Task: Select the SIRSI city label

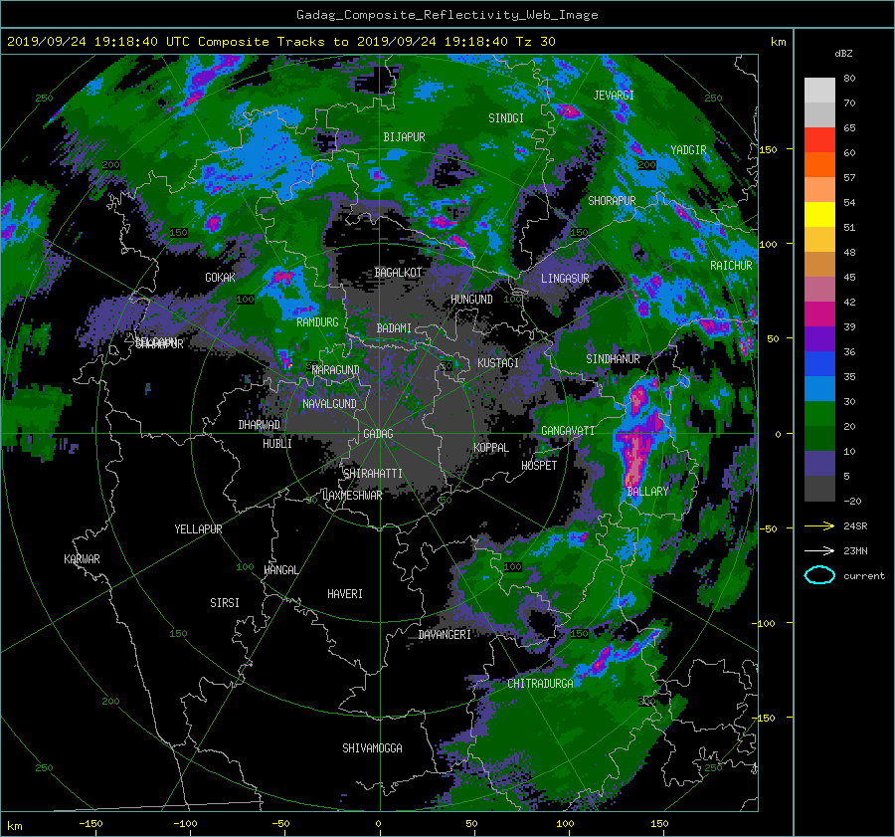Action: 225,603
